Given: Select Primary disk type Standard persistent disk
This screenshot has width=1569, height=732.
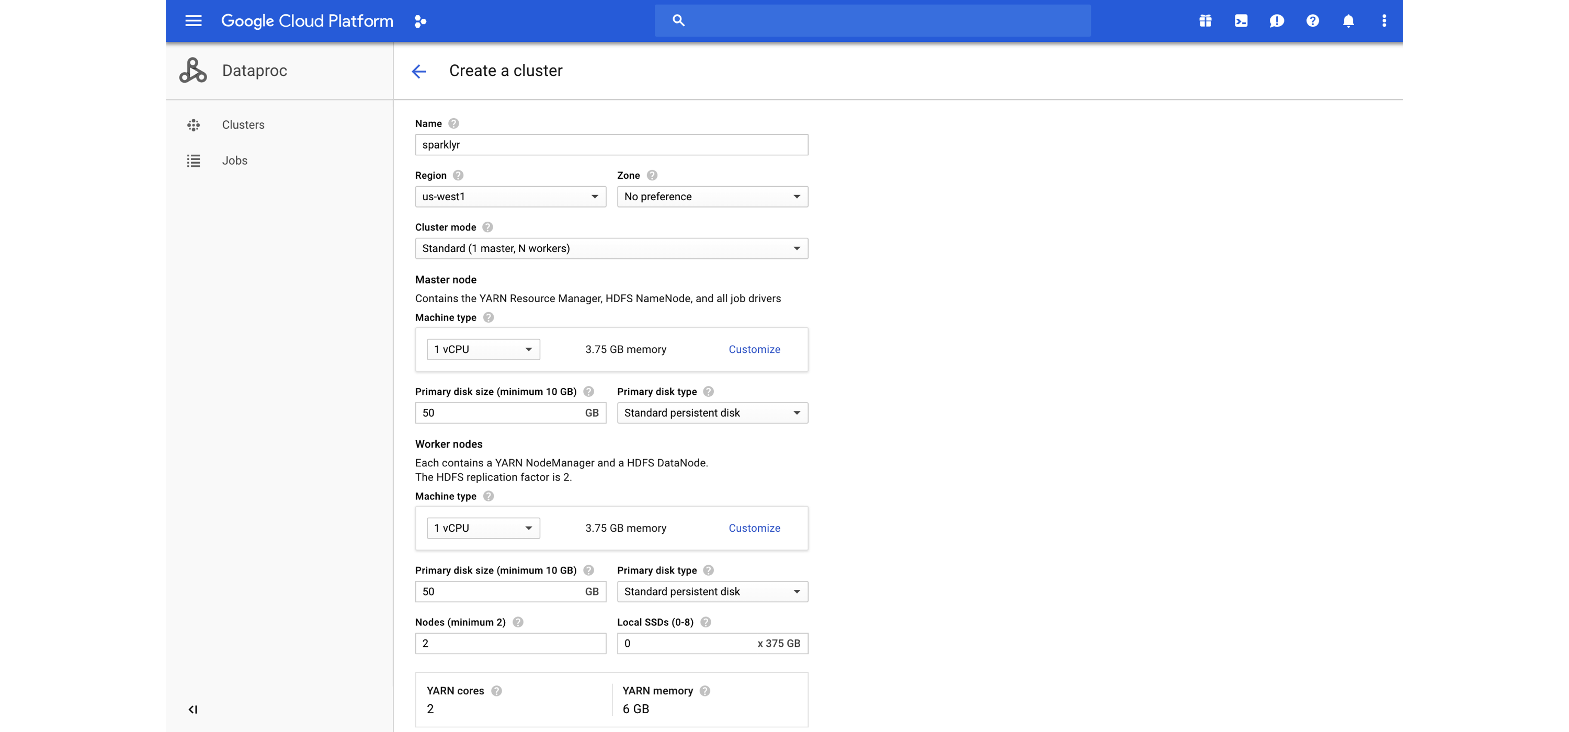Looking at the screenshot, I should (711, 412).
